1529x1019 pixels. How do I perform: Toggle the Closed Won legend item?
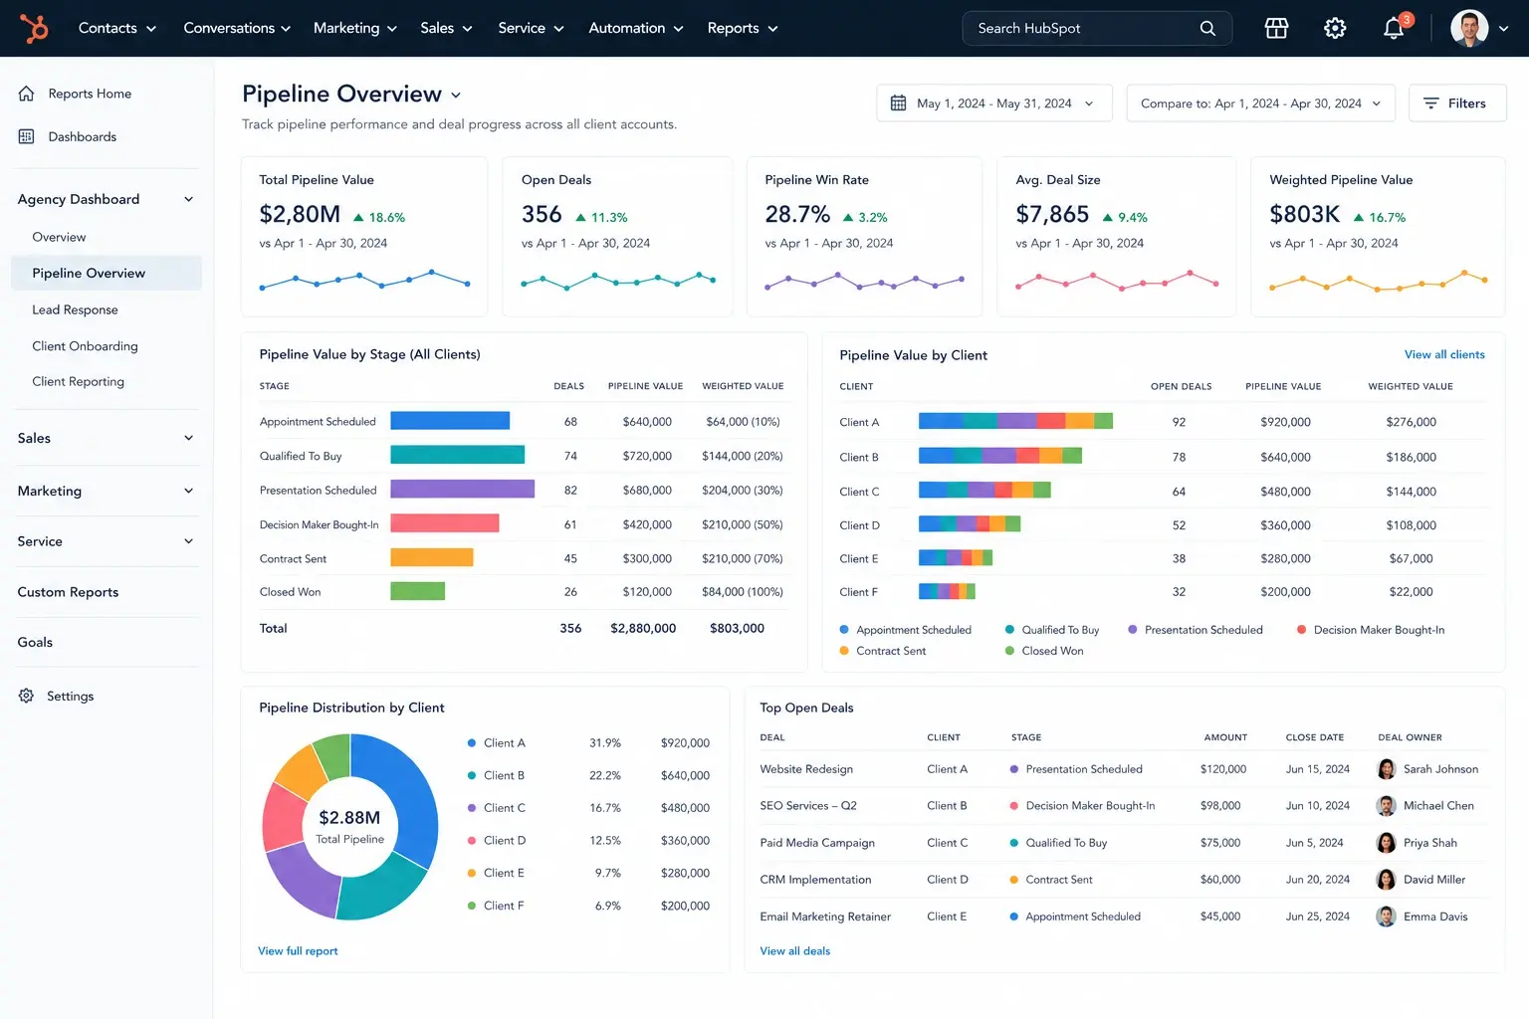click(x=1044, y=651)
